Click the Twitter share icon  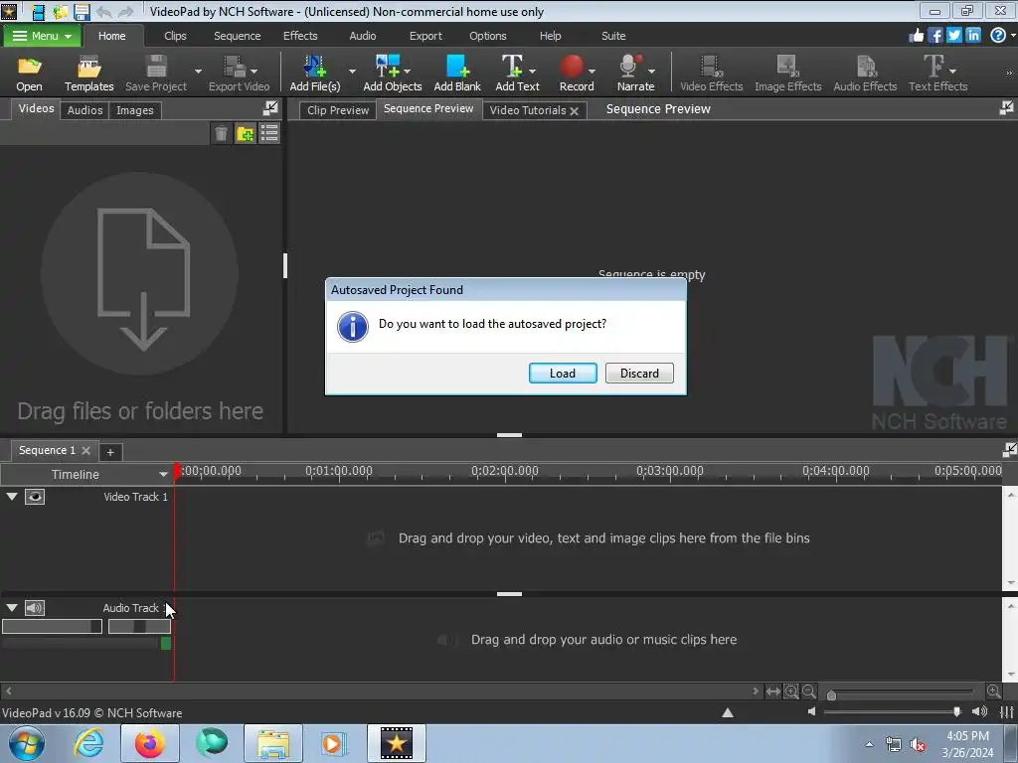pyautogui.click(x=953, y=35)
